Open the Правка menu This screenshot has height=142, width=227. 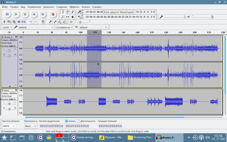click(14, 7)
